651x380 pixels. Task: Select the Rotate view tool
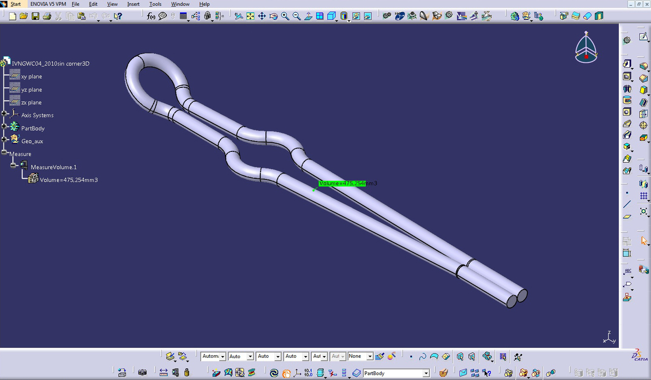274,16
